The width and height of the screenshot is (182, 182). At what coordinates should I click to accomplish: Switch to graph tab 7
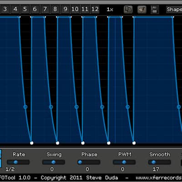point(45,9)
